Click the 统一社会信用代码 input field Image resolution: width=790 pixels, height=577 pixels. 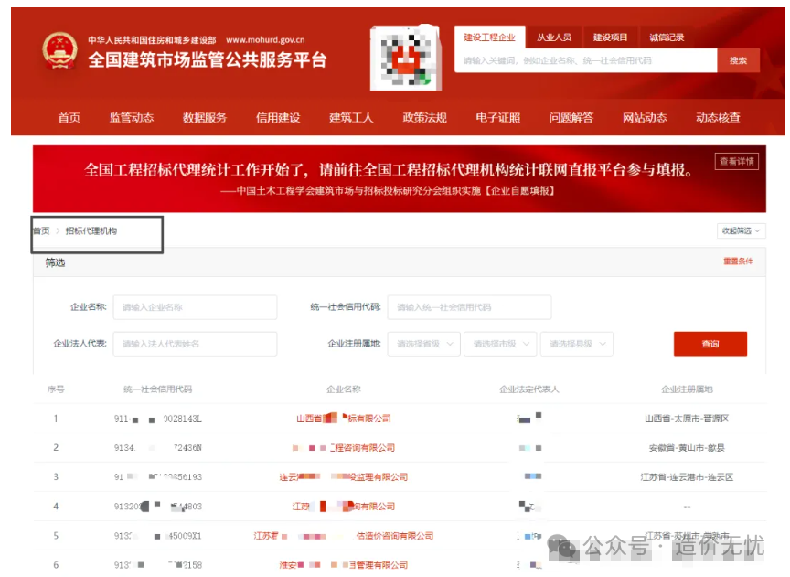coord(469,307)
